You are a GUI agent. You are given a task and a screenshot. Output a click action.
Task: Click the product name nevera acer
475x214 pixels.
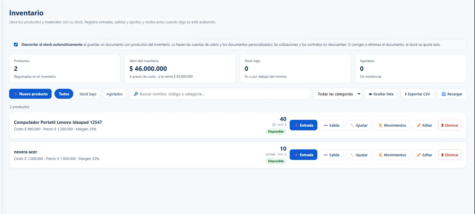(25, 152)
